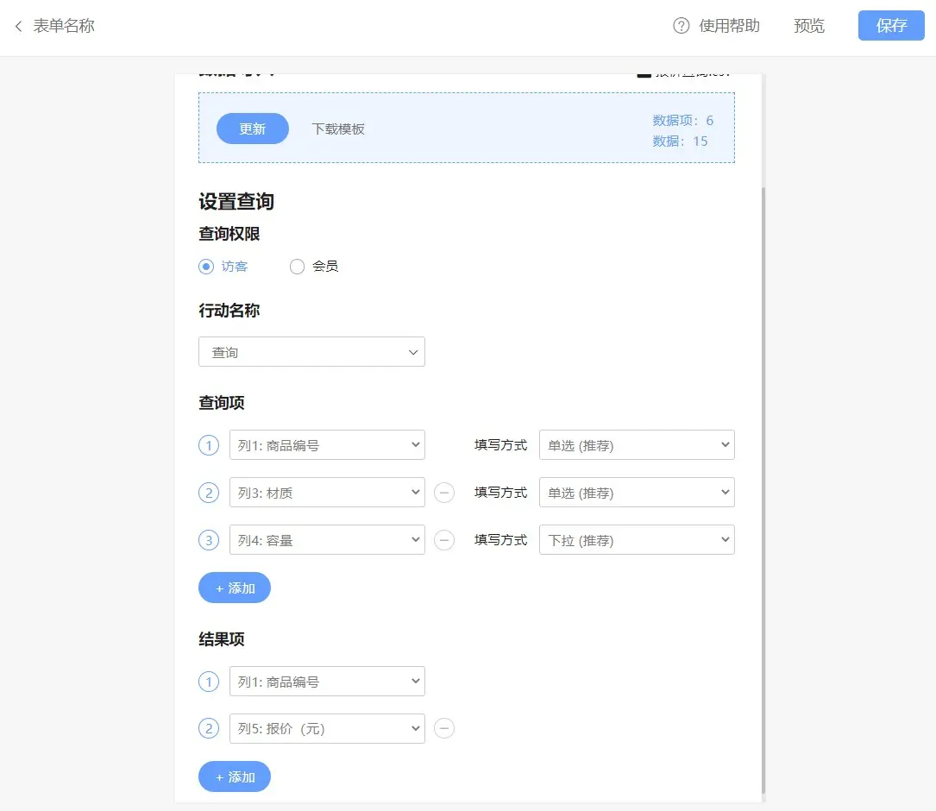Select the 访客 query permission
936x811 pixels.
pyautogui.click(x=204, y=267)
